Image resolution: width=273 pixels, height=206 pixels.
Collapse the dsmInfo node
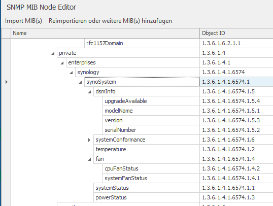click(x=89, y=92)
